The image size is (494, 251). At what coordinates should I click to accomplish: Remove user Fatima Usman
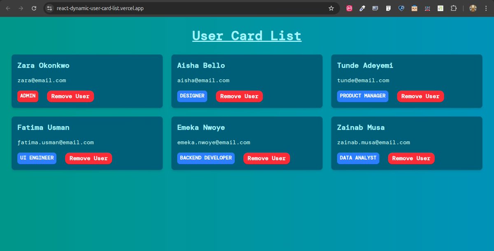pyautogui.click(x=89, y=158)
